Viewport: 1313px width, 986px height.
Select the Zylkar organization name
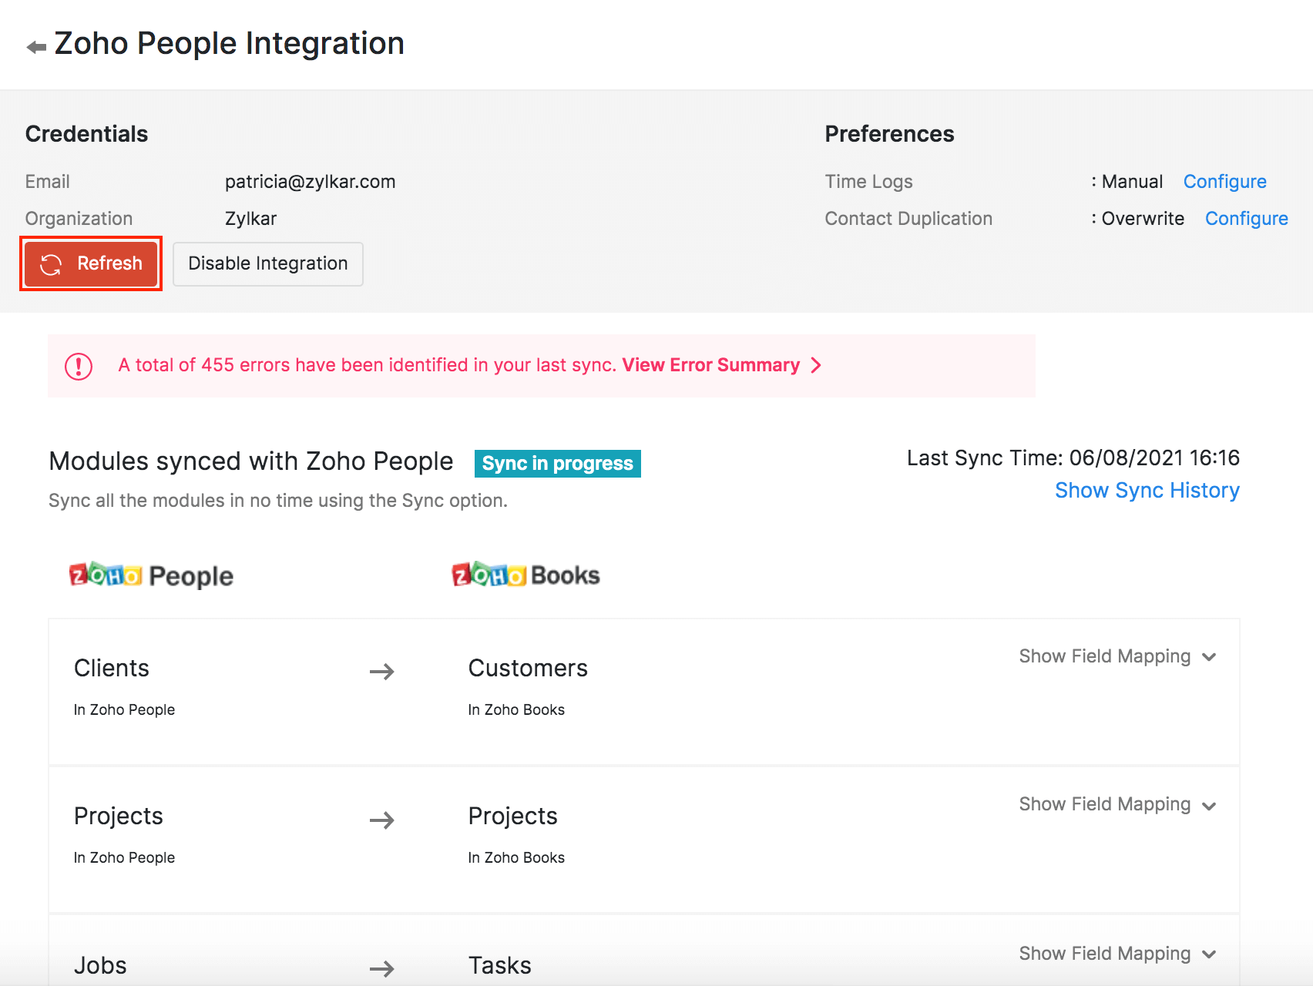point(250,218)
